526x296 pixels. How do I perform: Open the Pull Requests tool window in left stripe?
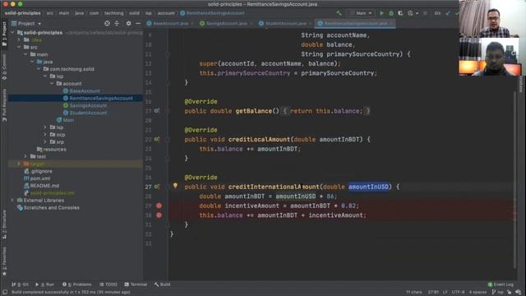click(x=4, y=105)
